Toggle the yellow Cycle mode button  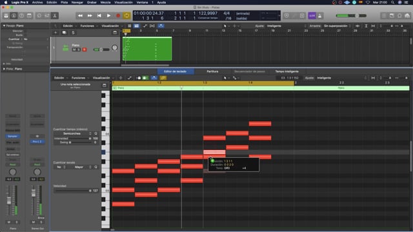(126, 15)
